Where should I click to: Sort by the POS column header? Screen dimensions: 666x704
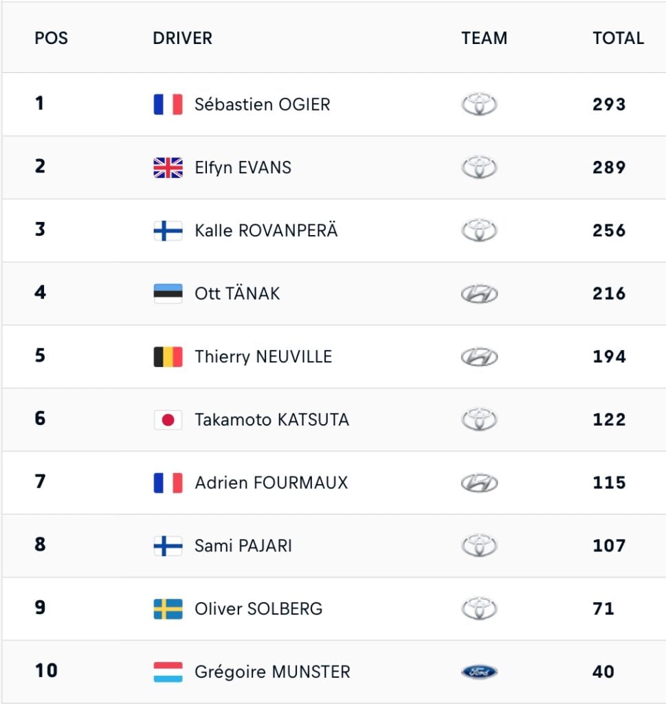click(52, 38)
